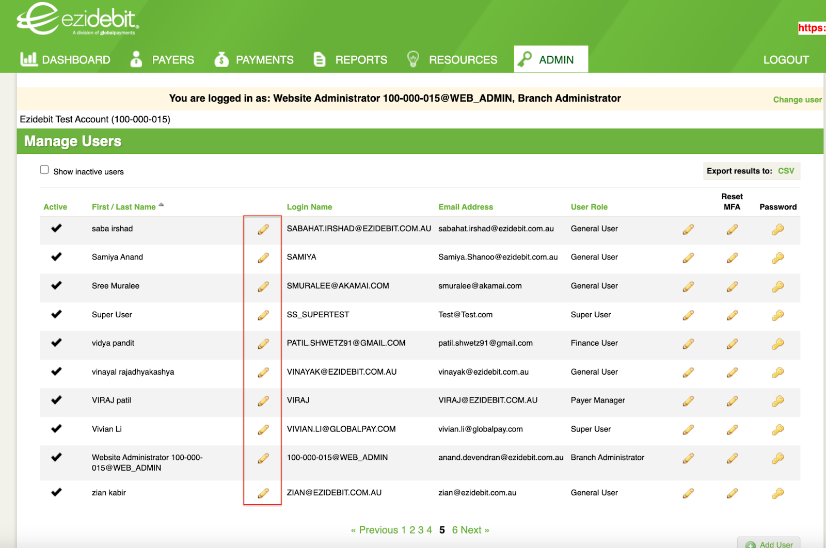Switch to the Payers section
Viewport: 826px width, 548px height.
point(172,59)
